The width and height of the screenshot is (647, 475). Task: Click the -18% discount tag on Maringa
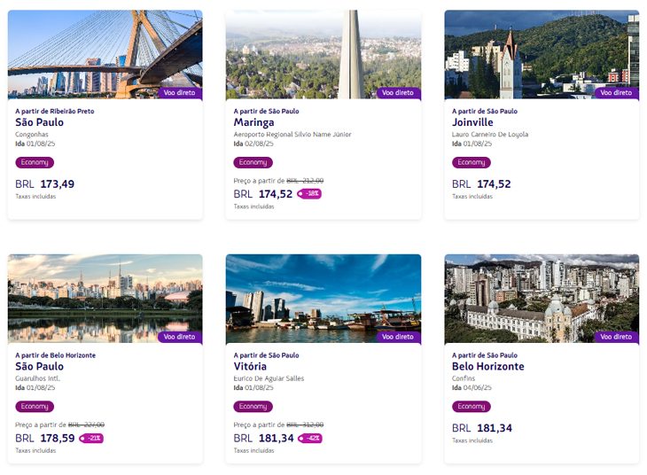(x=309, y=193)
